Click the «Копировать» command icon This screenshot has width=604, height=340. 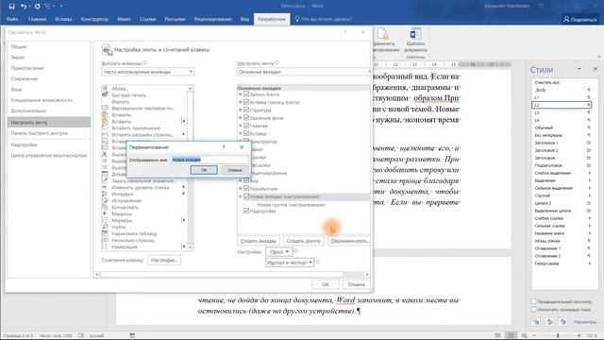(105, 207)
